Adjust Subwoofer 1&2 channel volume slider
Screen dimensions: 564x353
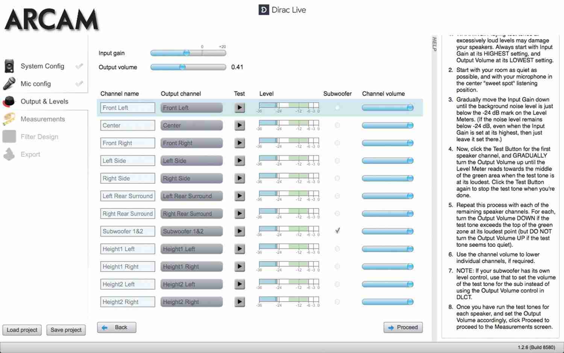point(388,231)
